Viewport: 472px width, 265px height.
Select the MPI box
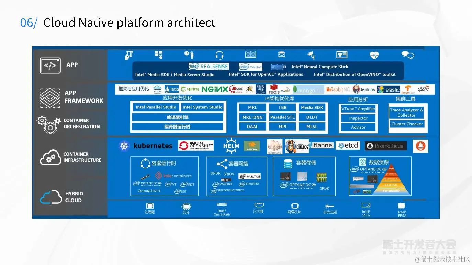tap(282, 127)
